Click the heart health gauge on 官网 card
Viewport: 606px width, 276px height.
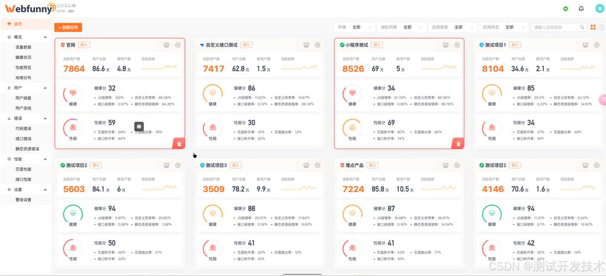(73, 94)
